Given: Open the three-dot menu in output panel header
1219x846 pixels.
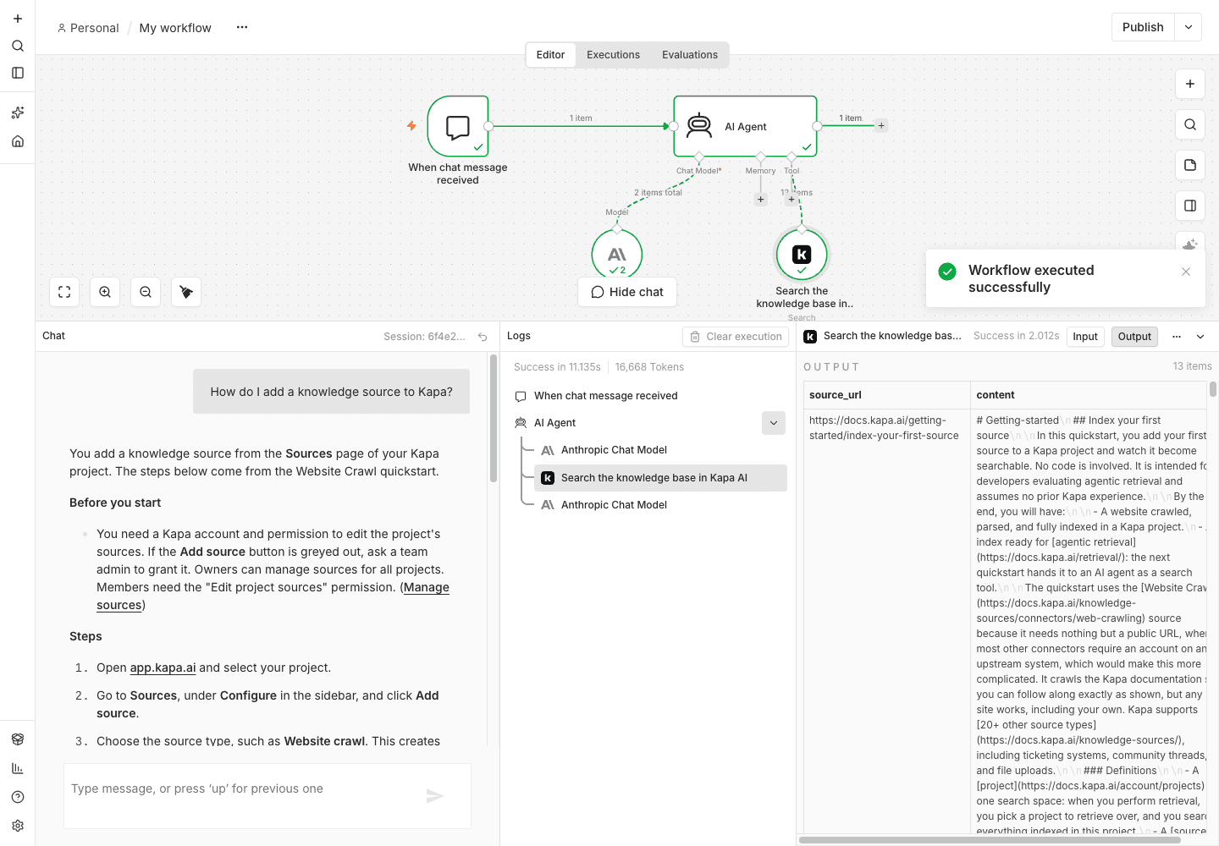Looking at the screenshot, I should coord(1177,337).
